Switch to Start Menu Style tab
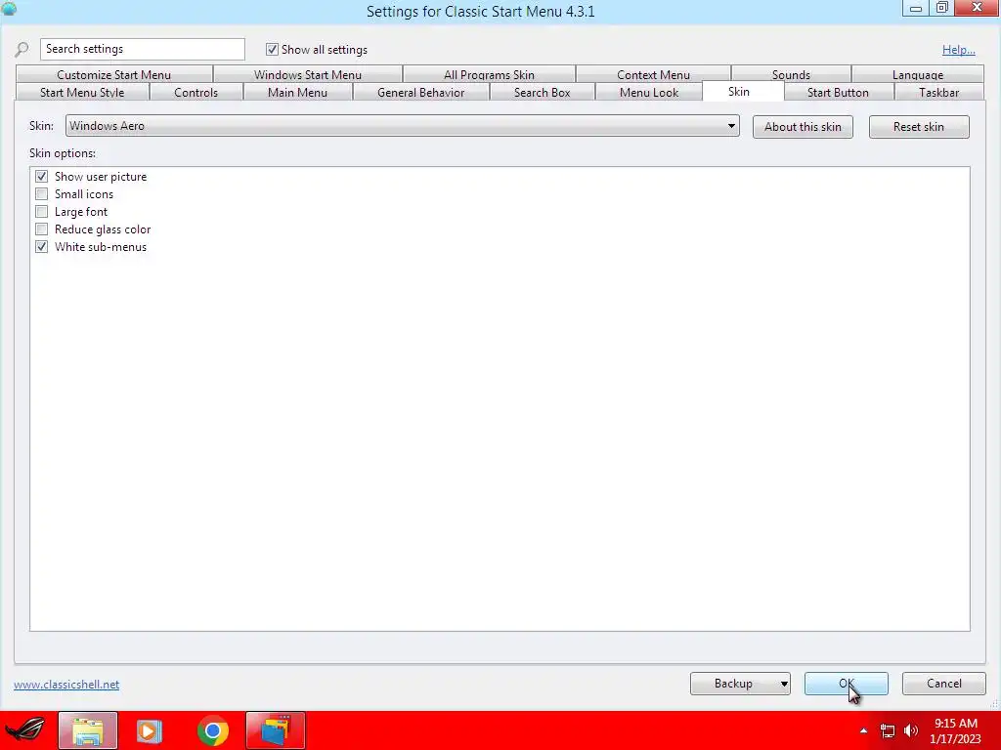The width and height of the screenshot is (1001, 750). 82,93
